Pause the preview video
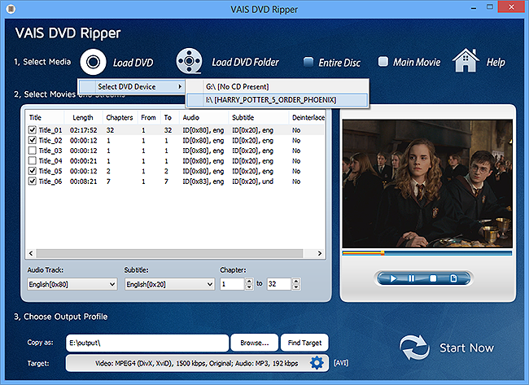The width and height of the screenshot is (529, 385). point(412,278)
